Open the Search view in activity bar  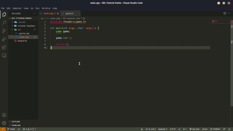coord(4,23)
